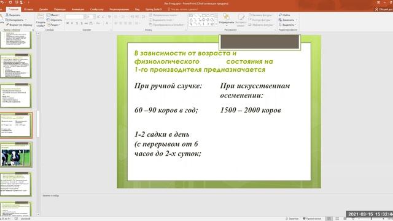Click the Arrange (Упорядочить) icon

(x=227, y=17)
